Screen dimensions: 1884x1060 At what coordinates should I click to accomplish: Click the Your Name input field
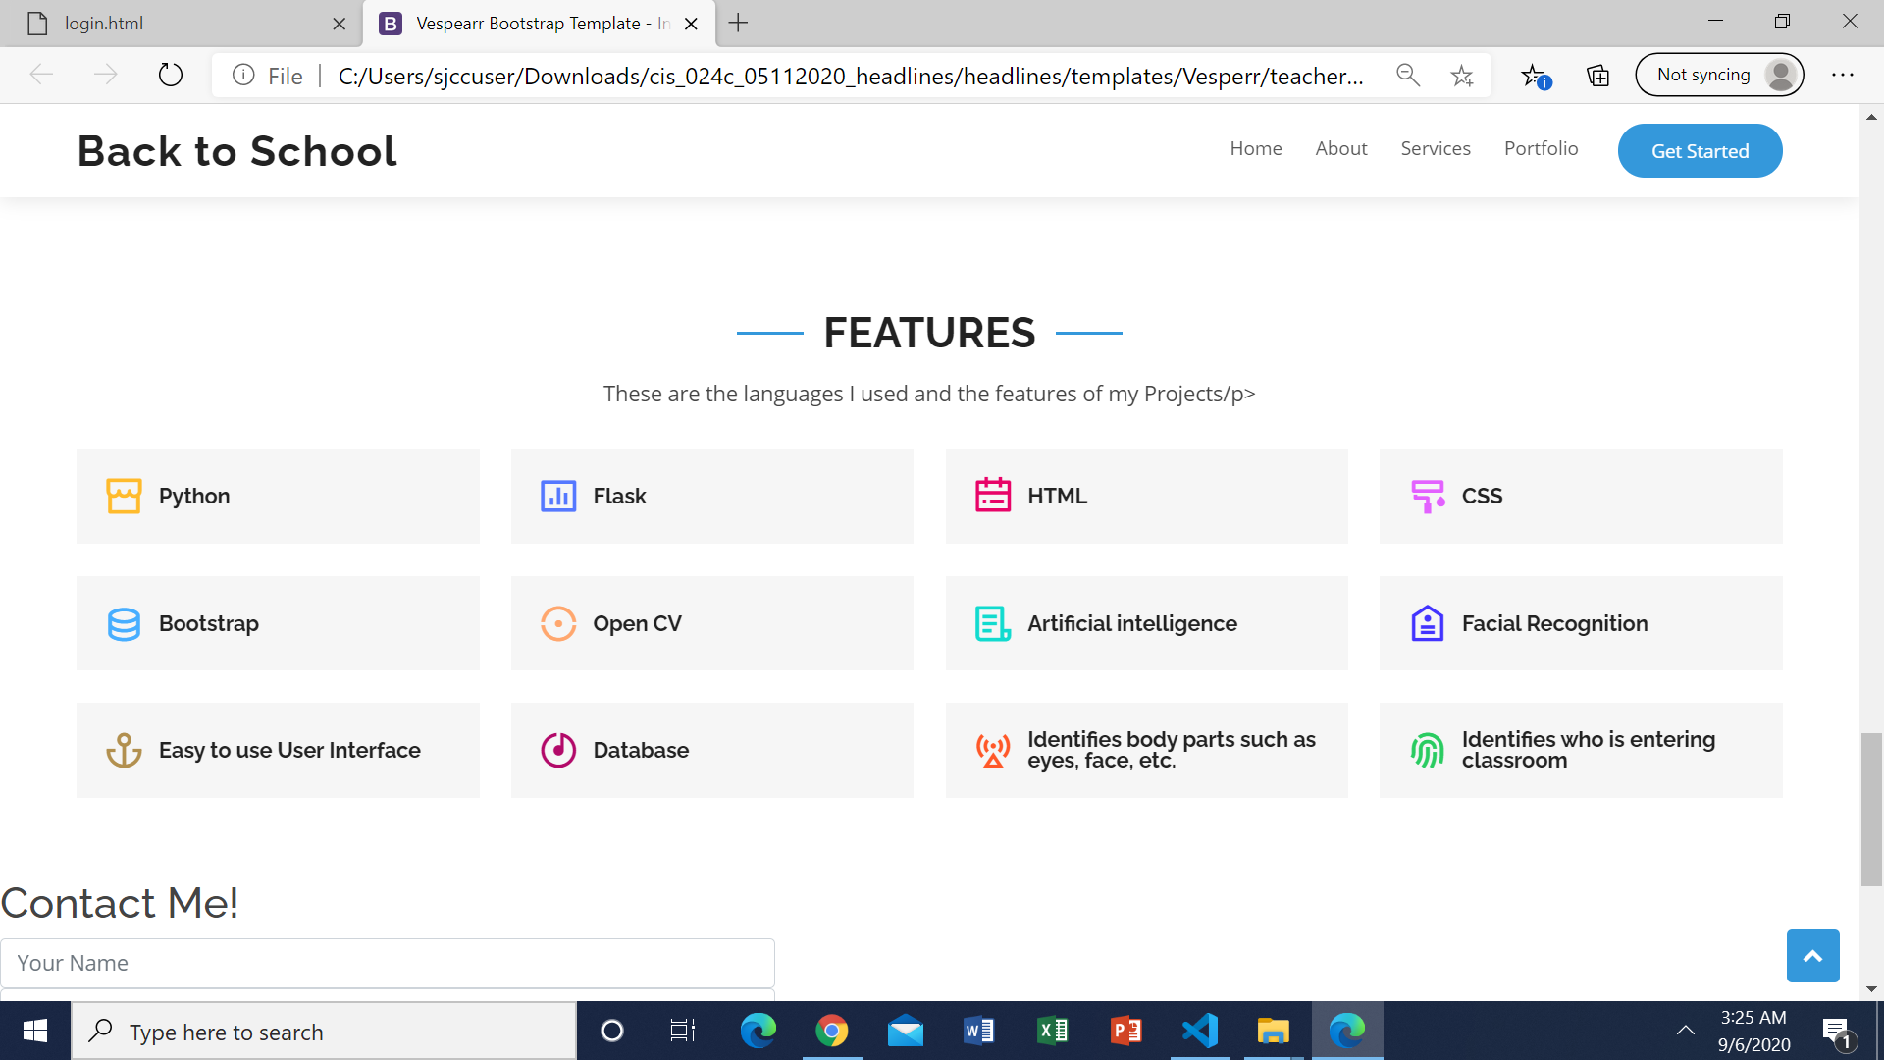point(388,963)
